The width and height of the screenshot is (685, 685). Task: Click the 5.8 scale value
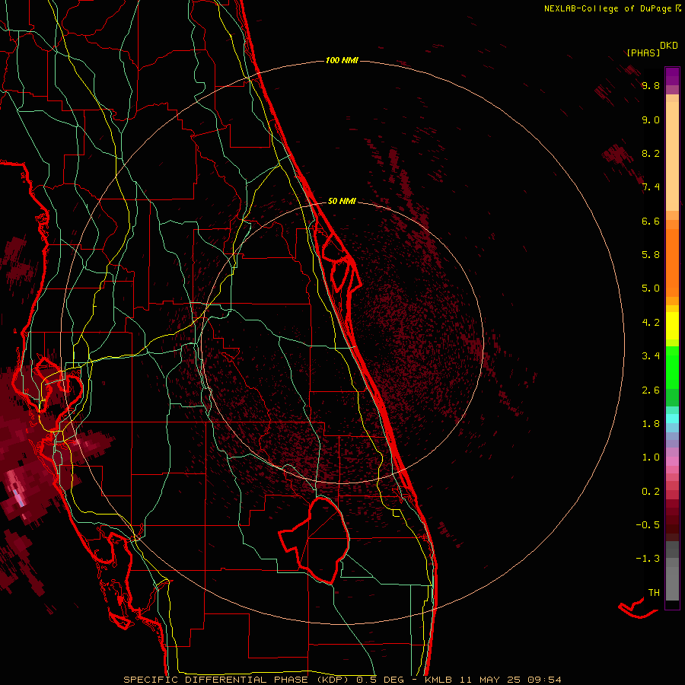coord(651,254)
